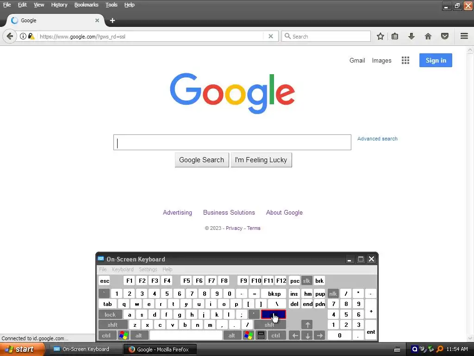The width and height of the screenshot is (474, 356).
Task: Open the About Google link
Action: coord(284,212)
